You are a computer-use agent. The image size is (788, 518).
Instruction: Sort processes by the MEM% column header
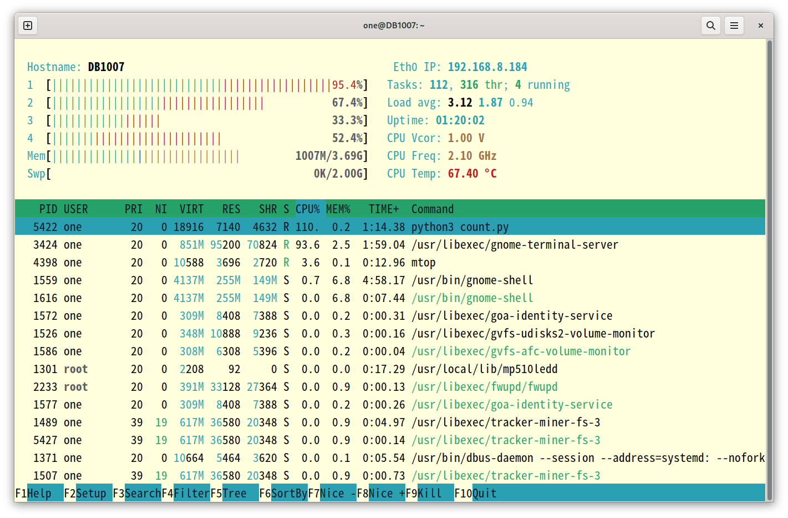click(338, 209)
